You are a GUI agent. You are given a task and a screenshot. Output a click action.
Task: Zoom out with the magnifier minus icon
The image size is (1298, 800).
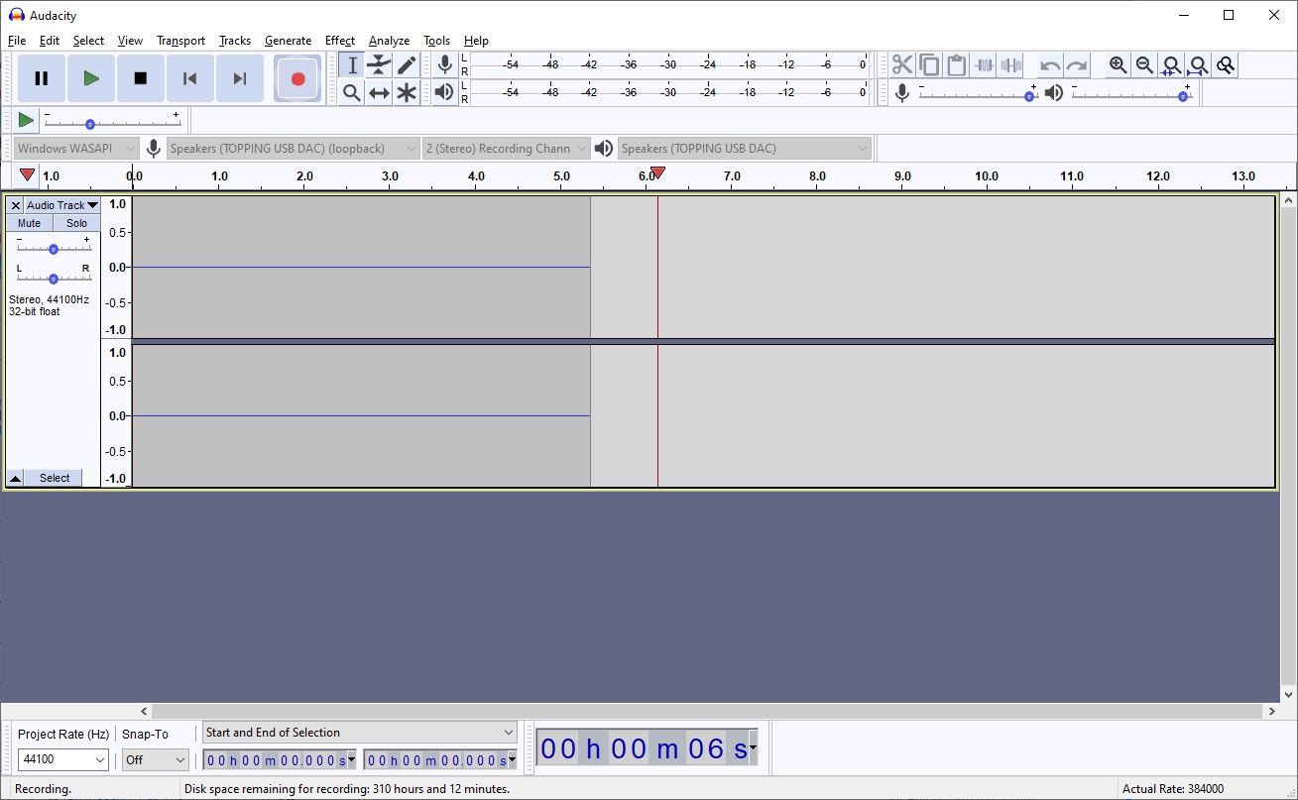(1144, 65)
